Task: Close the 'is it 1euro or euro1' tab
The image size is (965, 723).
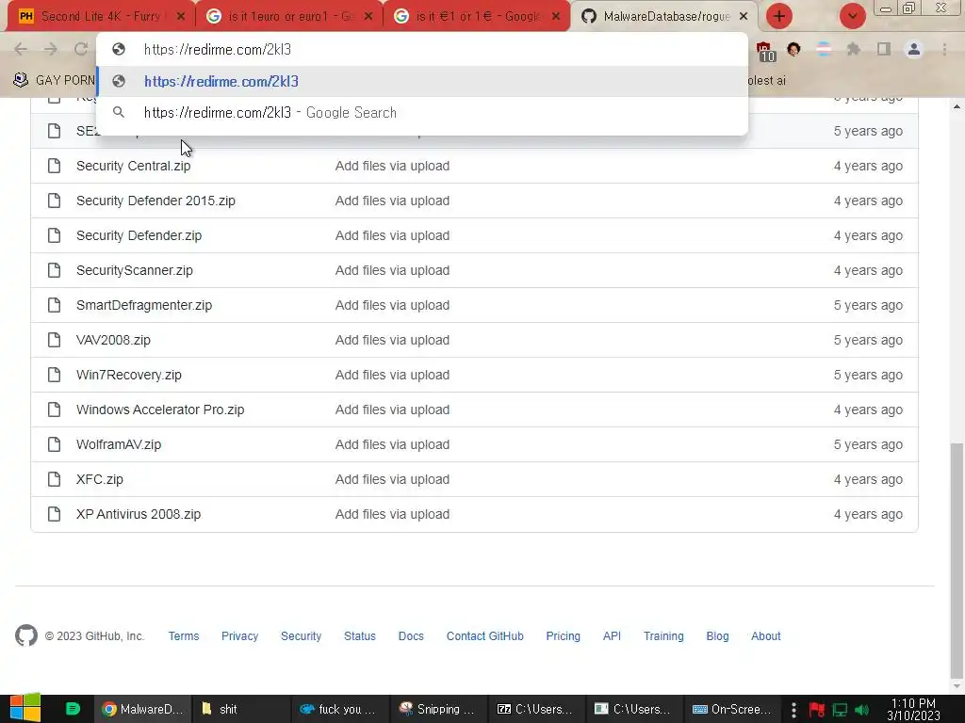Action: 368,17
